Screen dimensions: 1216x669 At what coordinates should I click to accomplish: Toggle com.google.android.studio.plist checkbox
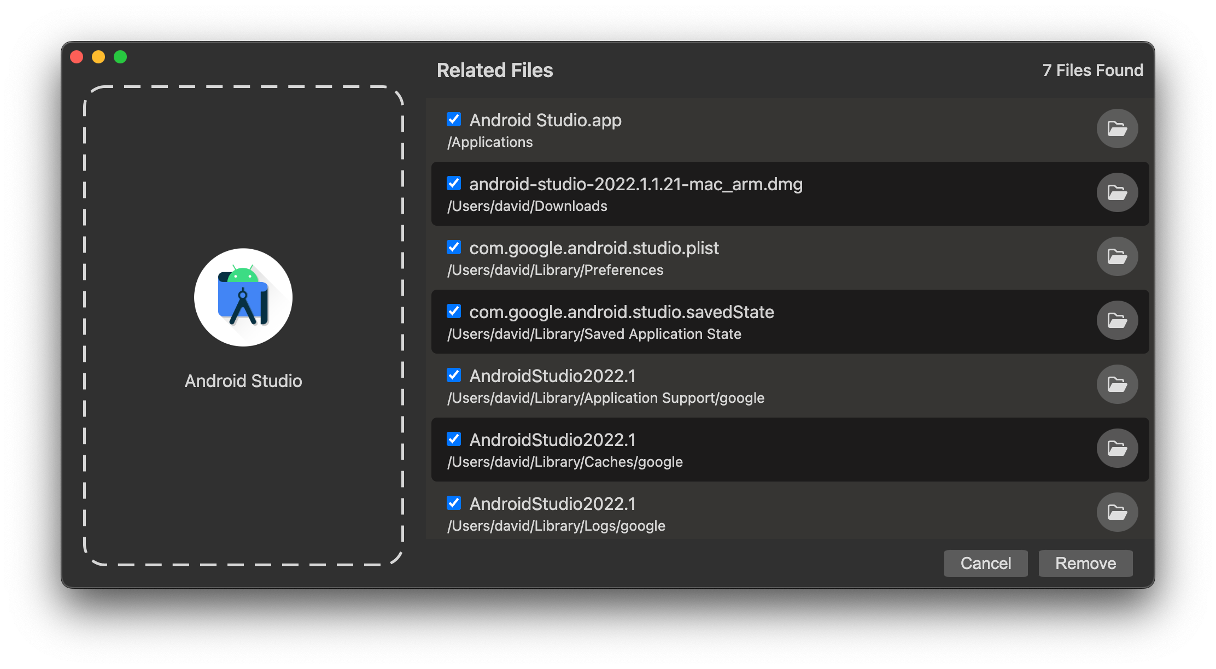pyautogui.click(x=454, y=247)
